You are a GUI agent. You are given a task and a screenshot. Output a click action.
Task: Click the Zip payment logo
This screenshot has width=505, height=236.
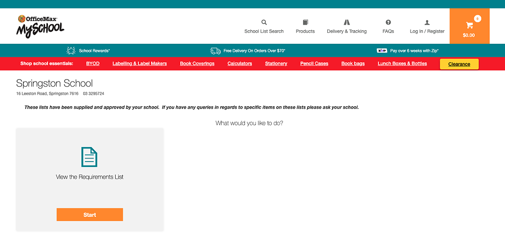[x=382, y=51]
